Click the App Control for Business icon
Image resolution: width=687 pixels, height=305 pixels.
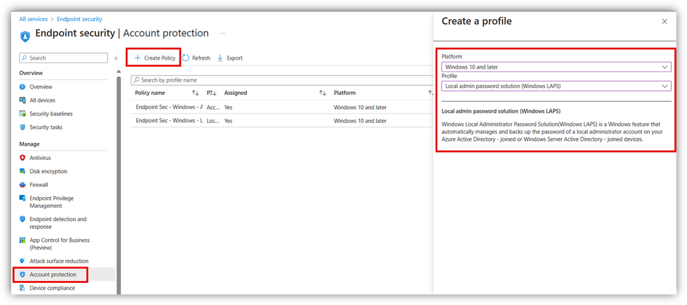tap(23, 240)
